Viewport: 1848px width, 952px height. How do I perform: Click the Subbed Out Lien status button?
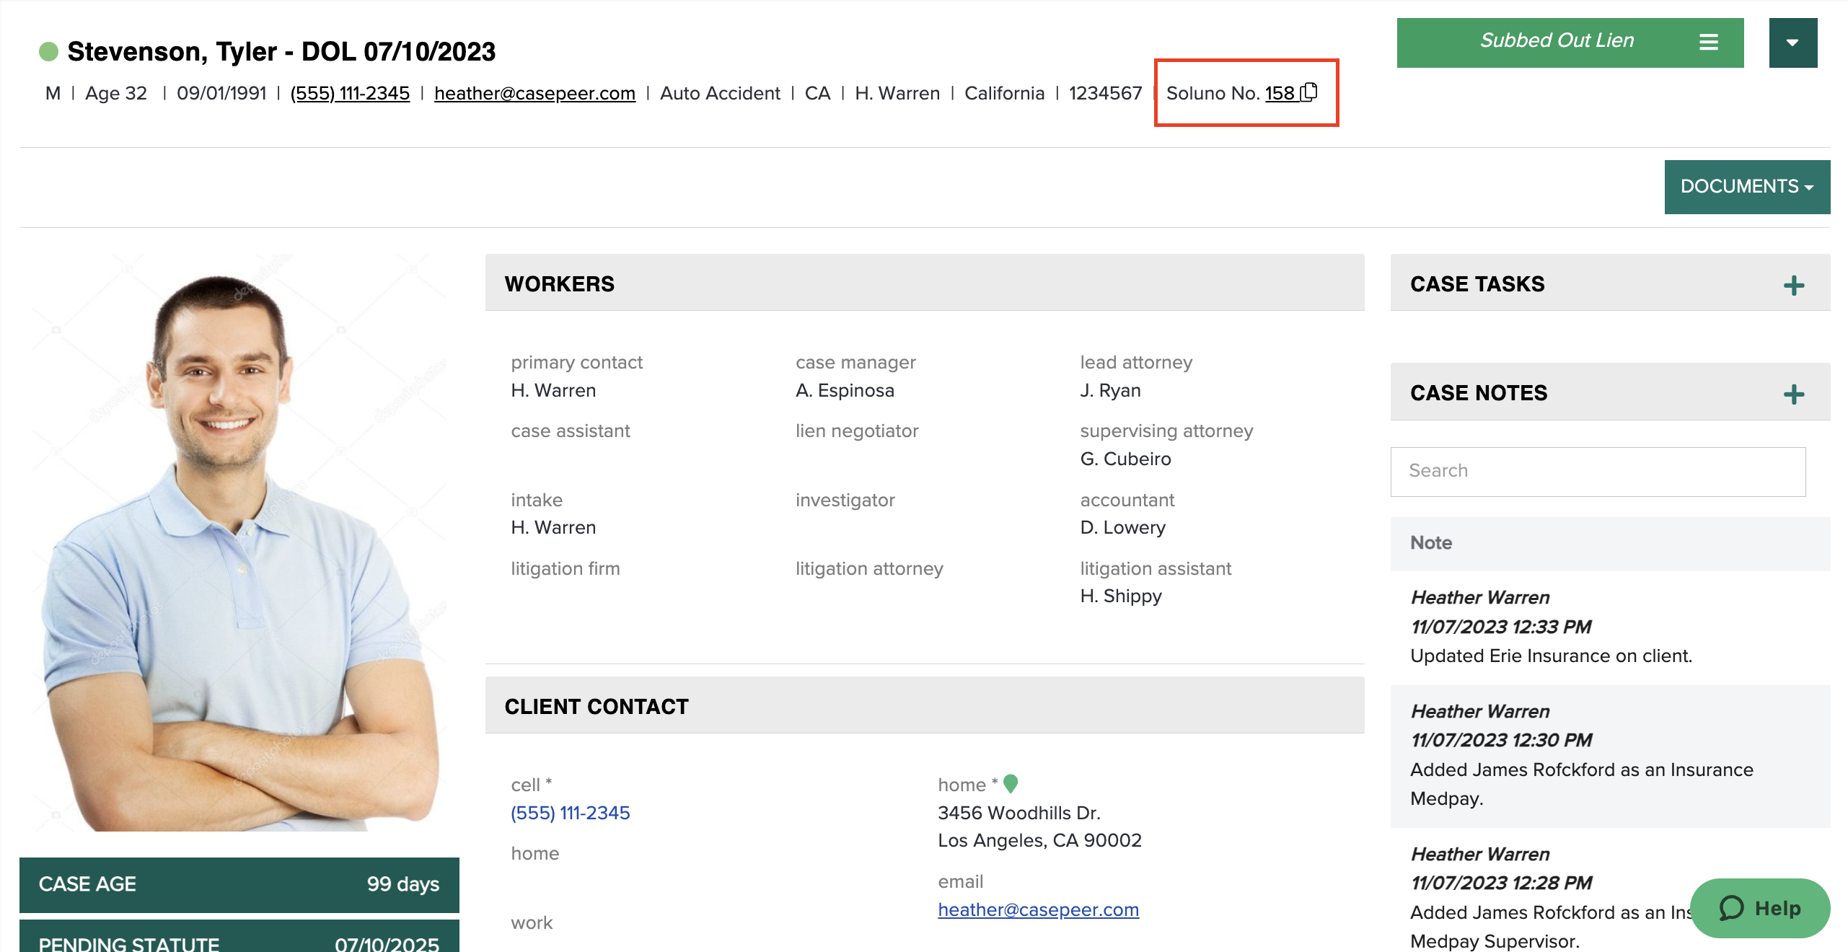(x=1557, y=41)
